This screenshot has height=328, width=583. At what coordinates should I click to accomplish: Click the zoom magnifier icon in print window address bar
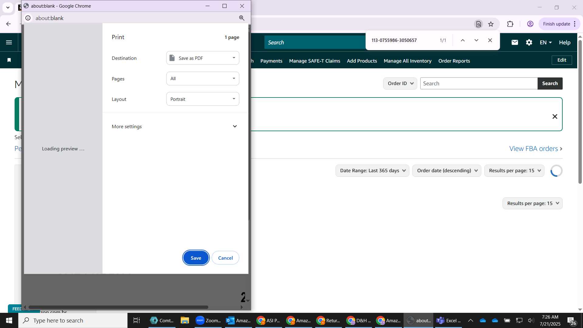pyautogui.click(x=242, y=18)
